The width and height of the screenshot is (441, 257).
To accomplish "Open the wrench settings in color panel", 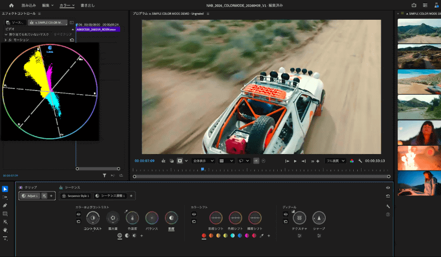I will click(x=388, y=205).
